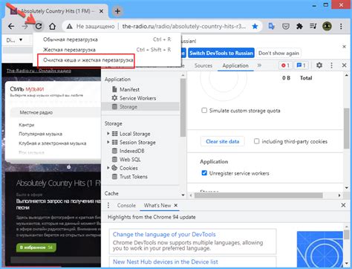Open the drawer three-dot menu
The height and width of the screenshot is (269, 352).
[108, 205]
